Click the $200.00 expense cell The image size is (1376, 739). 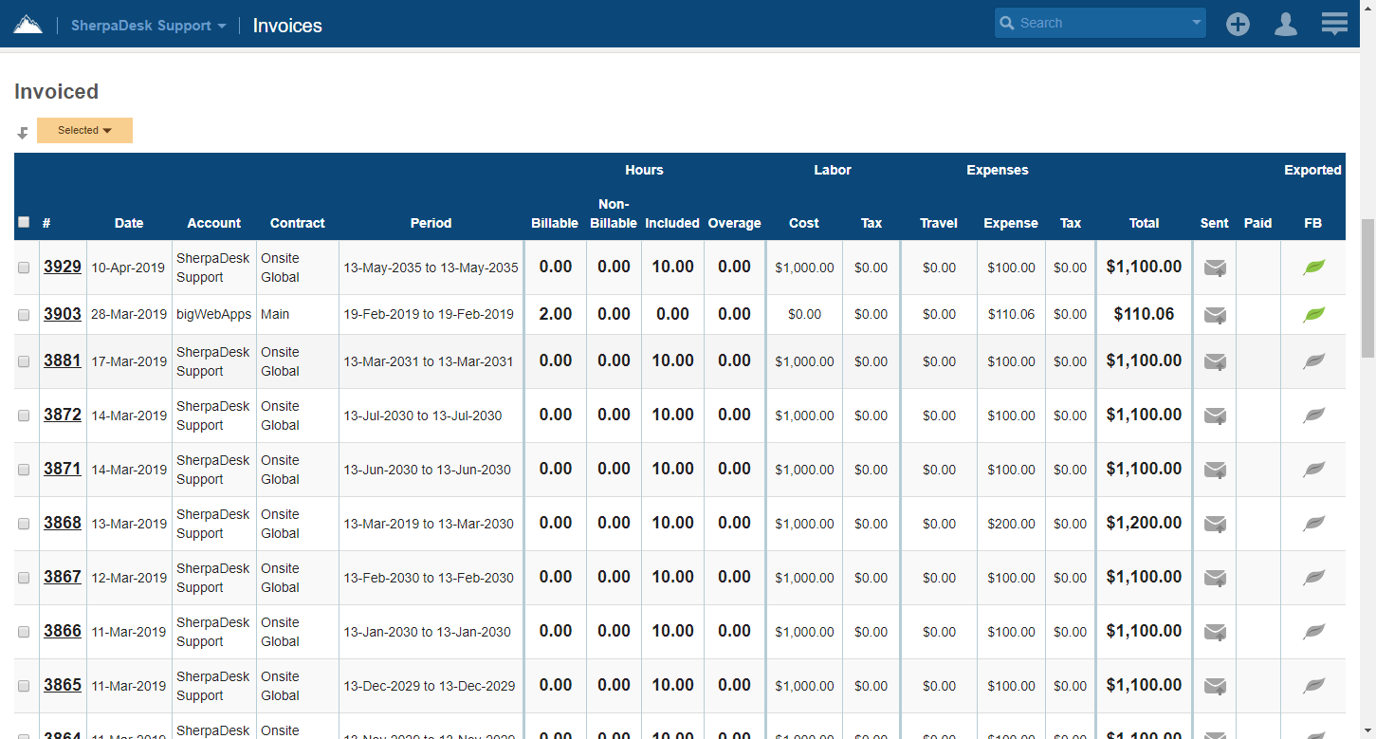coord(1011,524)
